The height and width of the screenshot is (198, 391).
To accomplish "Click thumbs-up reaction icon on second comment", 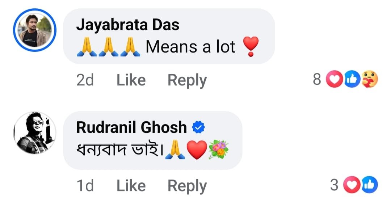I will tap(368, 185).
